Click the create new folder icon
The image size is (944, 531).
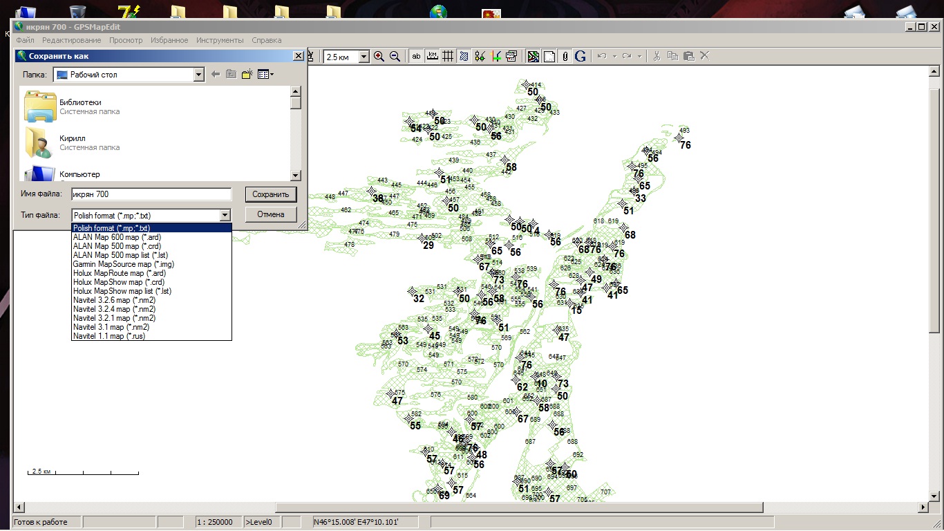(x=247, y=75)
